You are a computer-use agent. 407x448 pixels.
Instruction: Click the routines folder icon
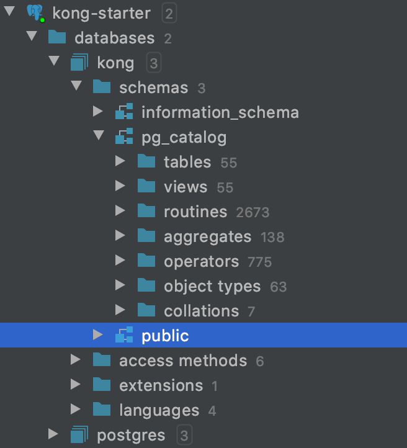[146, 211]
